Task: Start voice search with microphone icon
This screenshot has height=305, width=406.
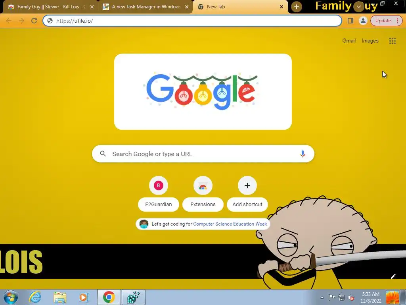Action: coord(303,154)
